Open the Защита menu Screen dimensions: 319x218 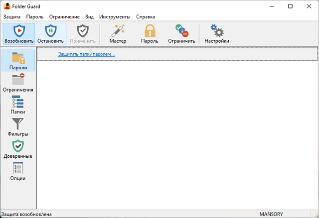[12, 17]
